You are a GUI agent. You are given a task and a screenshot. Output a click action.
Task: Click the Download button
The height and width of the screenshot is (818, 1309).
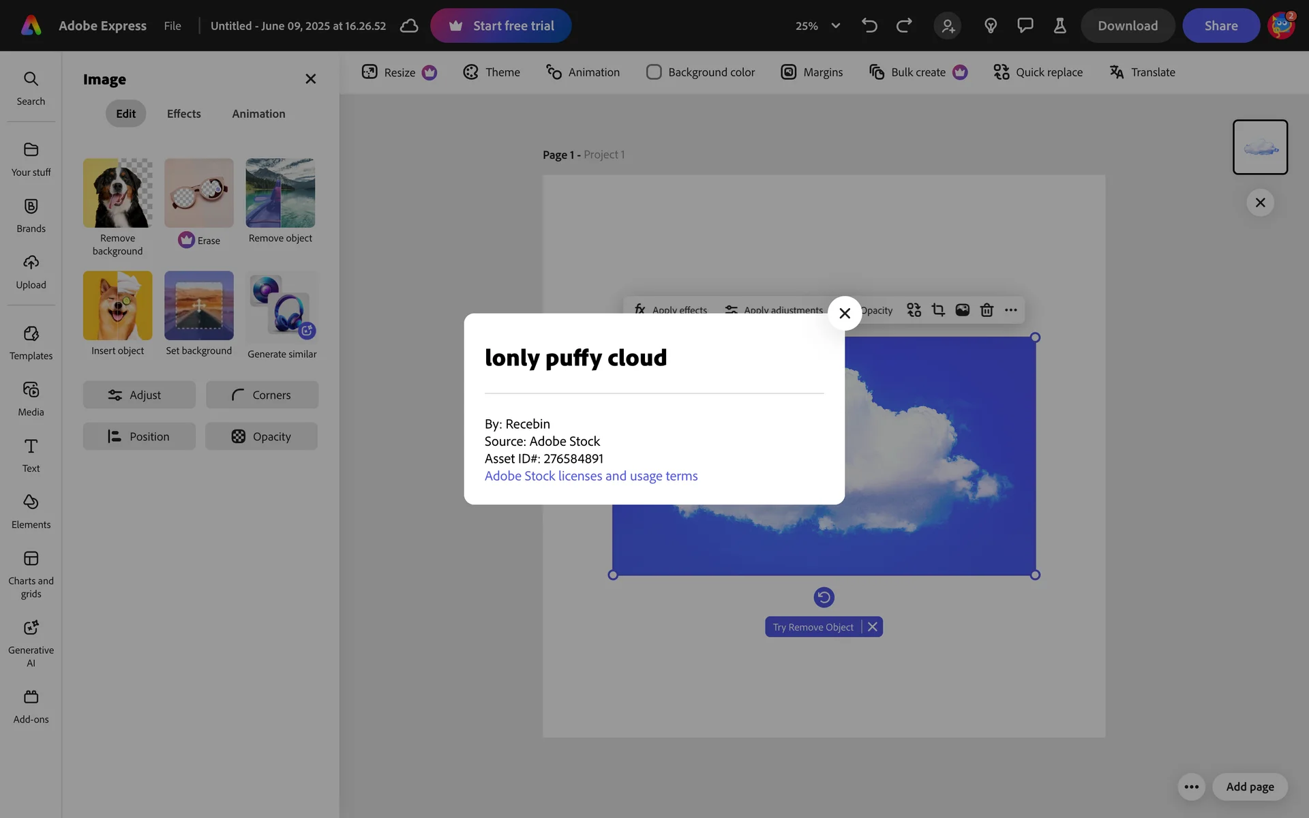1128,26
